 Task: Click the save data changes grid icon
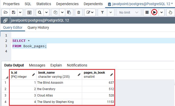(x=29, y=12)
